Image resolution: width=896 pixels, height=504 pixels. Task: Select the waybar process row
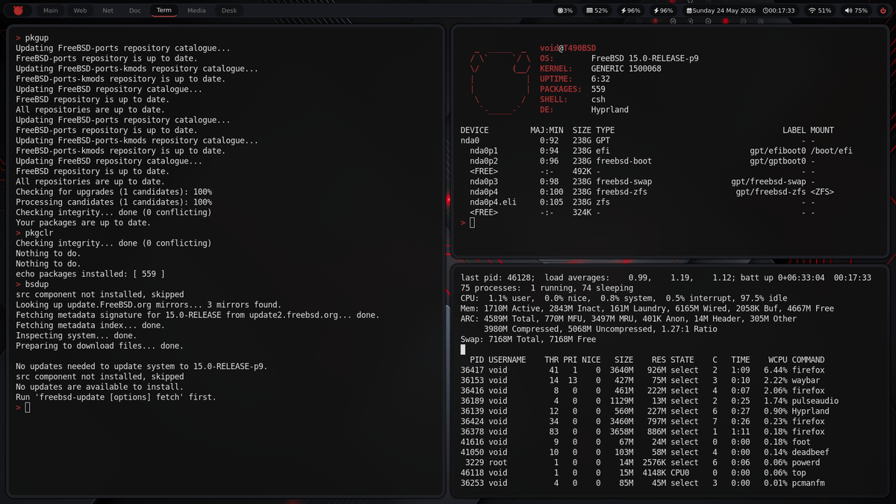click(640, 381)
